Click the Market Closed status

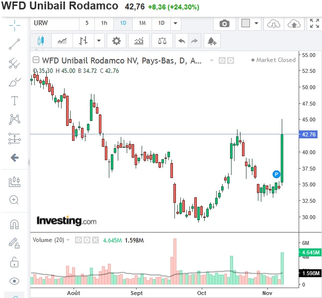(273, 60)
